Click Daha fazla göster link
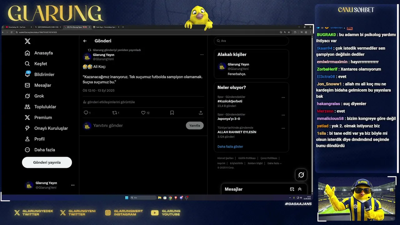Screen dimensions: 400x225 pyautogui.click(x=230, y=147)
